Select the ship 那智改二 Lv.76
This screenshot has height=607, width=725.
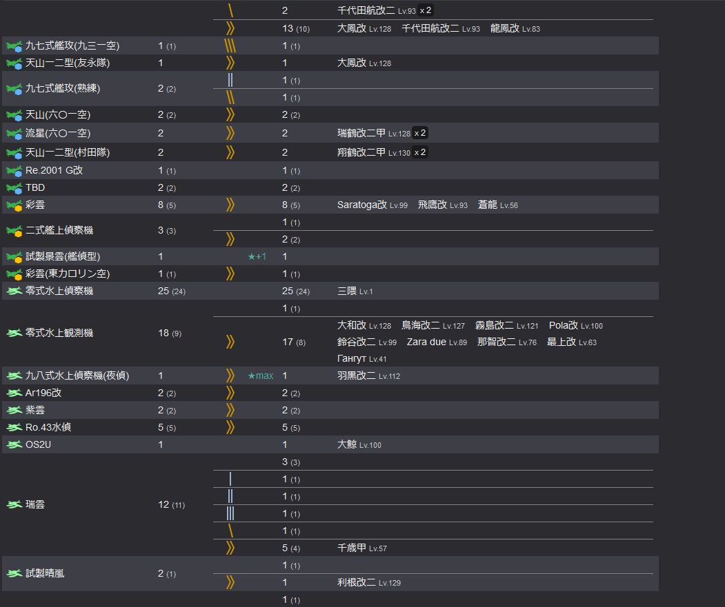pos(507,342)
